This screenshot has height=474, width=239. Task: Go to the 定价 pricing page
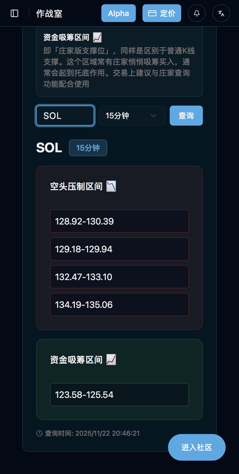(162, 13)
